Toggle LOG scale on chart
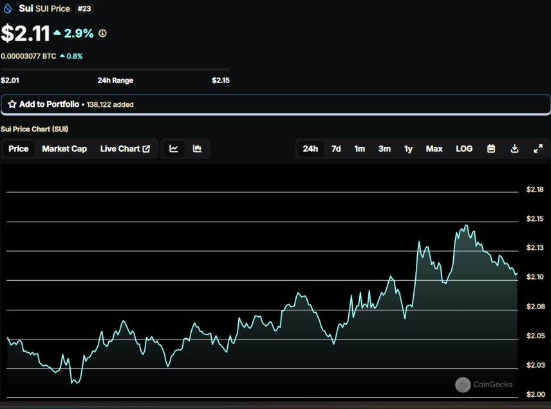551x409 pixels. (464, 149)
